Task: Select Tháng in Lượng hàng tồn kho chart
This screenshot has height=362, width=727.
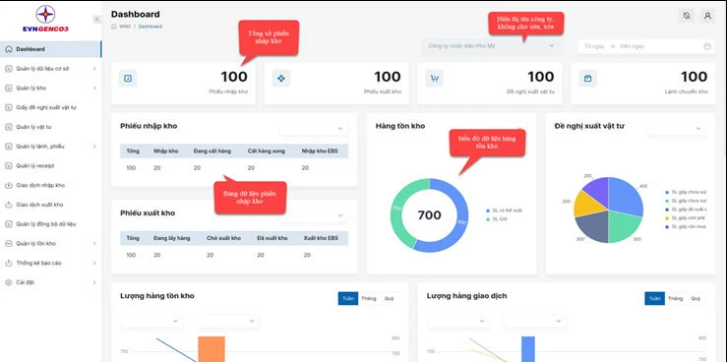Action: coord(369,298)
